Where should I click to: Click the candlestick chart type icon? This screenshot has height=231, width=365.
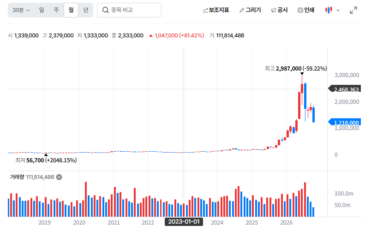(329, 10)
